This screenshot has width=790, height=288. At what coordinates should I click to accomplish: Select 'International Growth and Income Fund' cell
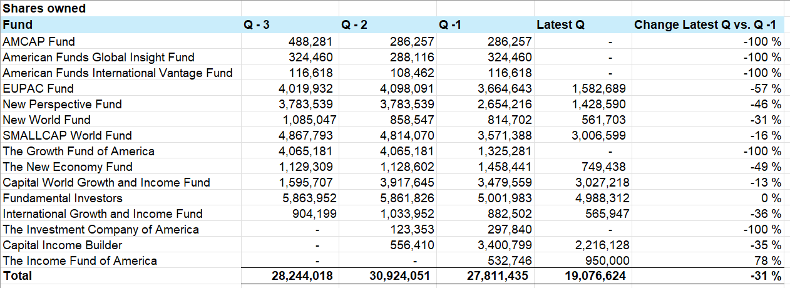(x=121, y=213)
